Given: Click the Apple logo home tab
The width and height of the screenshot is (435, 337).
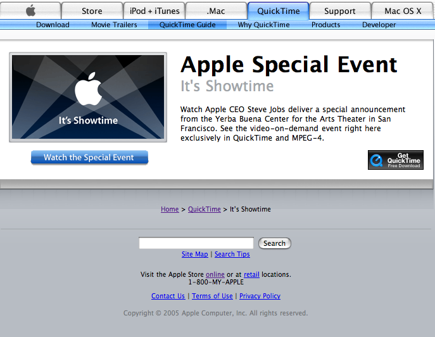Looking at the screenshot, I should (30, 11).
